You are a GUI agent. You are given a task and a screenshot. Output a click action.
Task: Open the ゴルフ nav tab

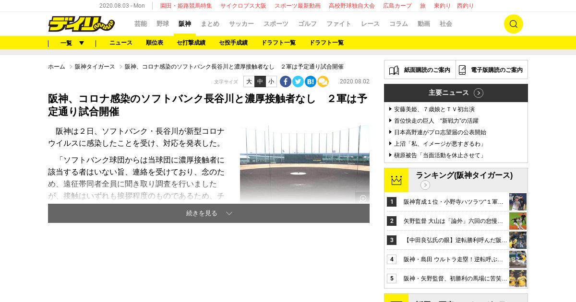click(x=308, y=23)
